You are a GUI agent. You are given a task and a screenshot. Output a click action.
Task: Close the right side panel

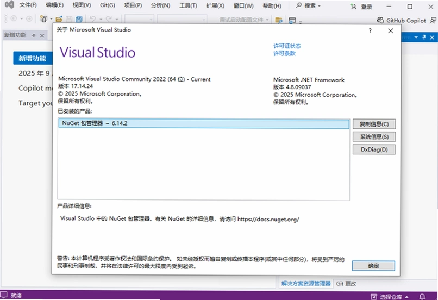click(432, 37)
